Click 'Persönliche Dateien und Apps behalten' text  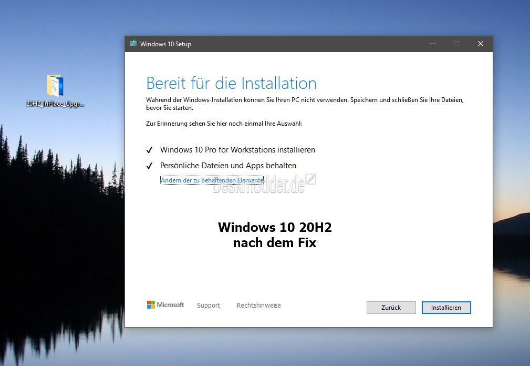click(x=228, y=166)
